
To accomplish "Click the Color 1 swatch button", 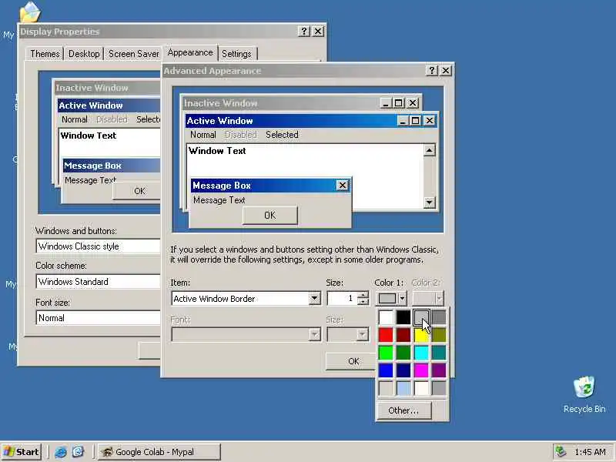I will click(x=387, y=299).
